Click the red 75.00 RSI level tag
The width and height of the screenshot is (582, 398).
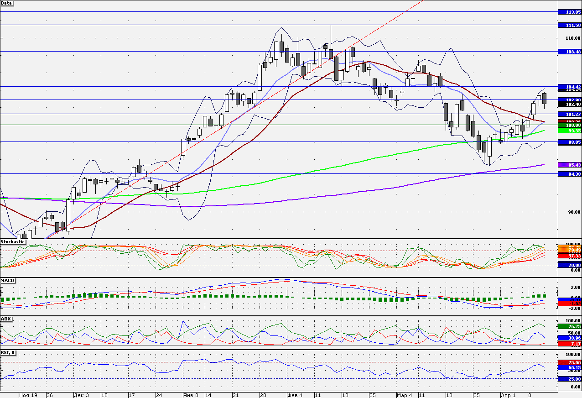(x=570, y=362)
